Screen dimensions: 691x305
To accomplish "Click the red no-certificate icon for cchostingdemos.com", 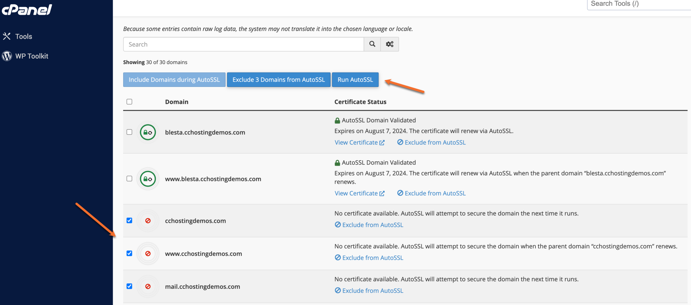I will (x=148, y=220).
